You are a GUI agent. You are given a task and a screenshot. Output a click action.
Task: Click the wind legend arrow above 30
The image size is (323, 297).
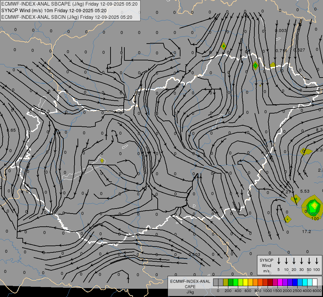click(x=301, y=261)
